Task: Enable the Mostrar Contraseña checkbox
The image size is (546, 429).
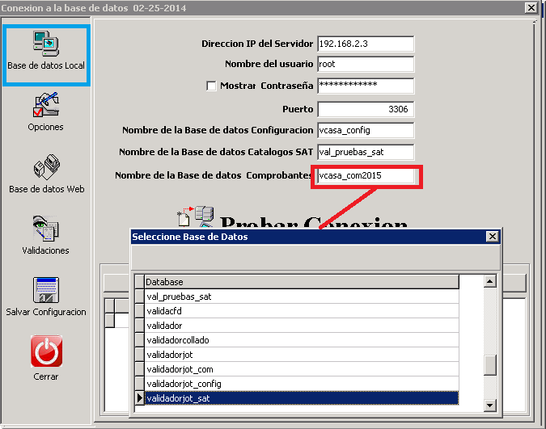Action: [212, 86]
